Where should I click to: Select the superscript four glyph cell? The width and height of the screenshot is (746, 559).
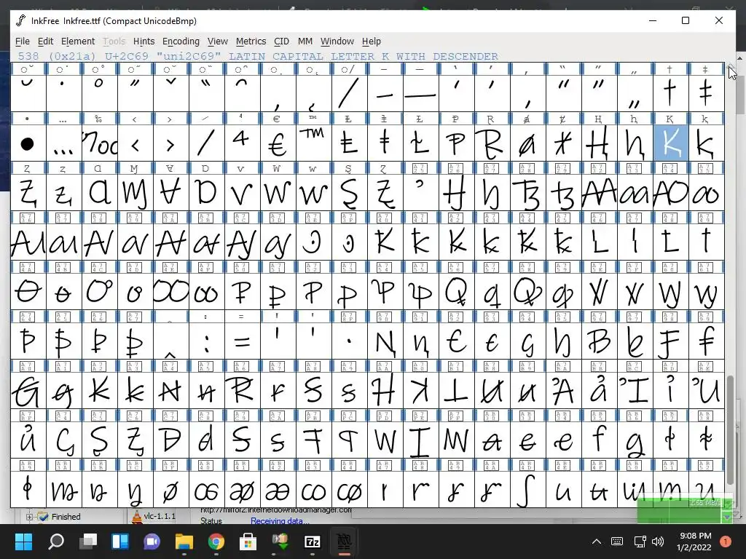coord(242,143)
